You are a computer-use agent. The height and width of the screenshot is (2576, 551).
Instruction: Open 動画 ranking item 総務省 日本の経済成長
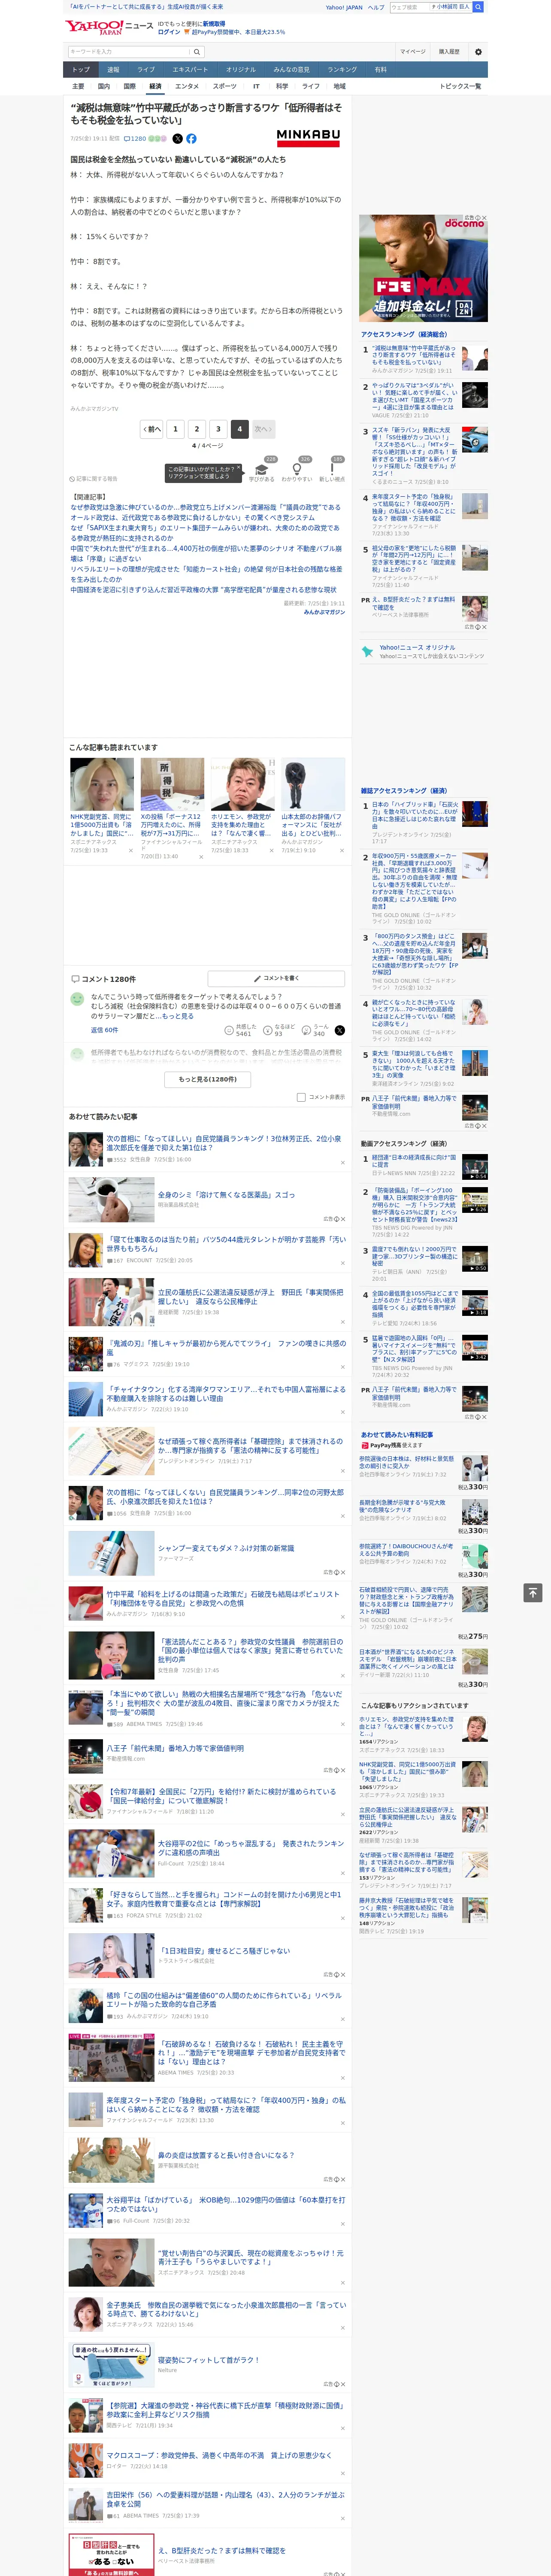pos(415,1160)
